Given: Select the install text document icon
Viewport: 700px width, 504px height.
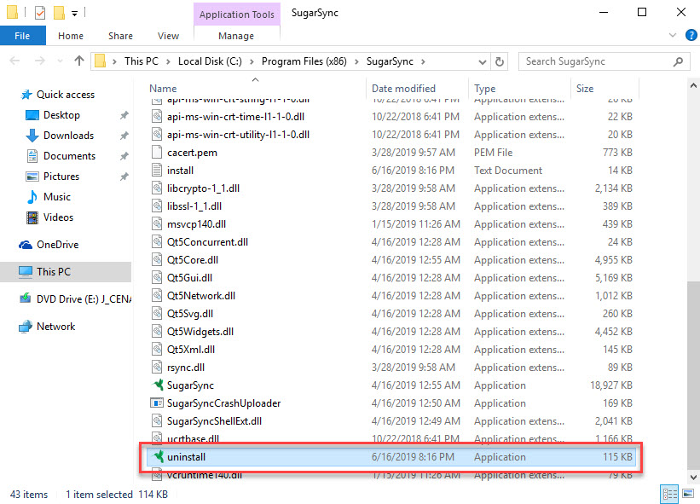Looking at the screenshot, I should click(157, 170).
